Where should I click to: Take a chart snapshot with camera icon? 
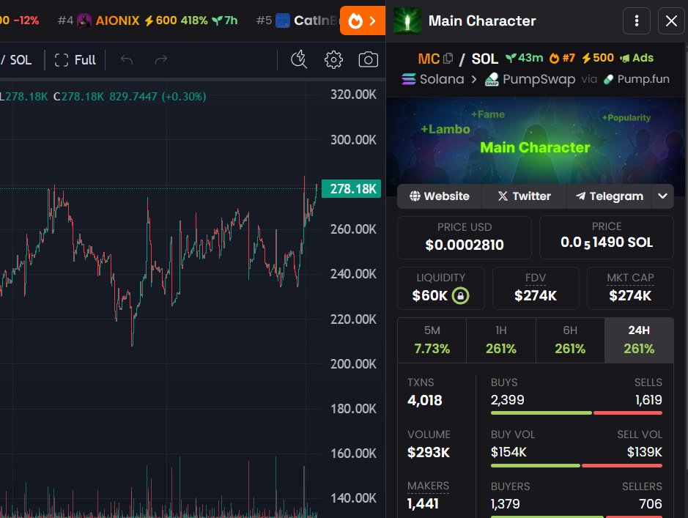(x=368, y=59)
